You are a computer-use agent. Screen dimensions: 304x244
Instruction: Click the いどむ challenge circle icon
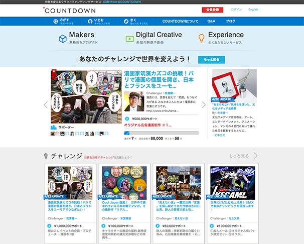[90, 21]
